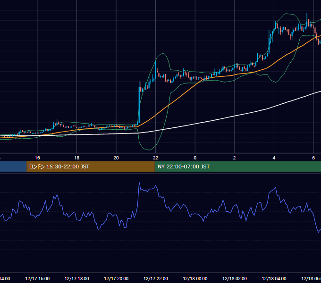
Task: Click the 20 hour label on the price chart axis
Action: [116, 158]
